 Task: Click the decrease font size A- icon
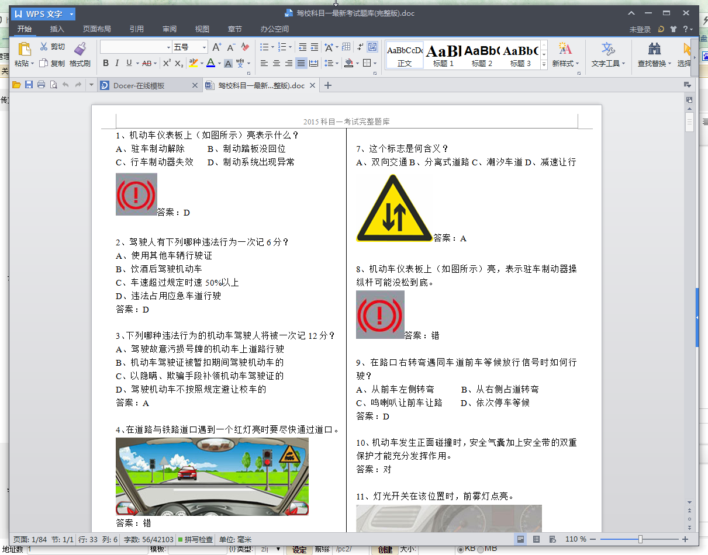coord(231,47)
